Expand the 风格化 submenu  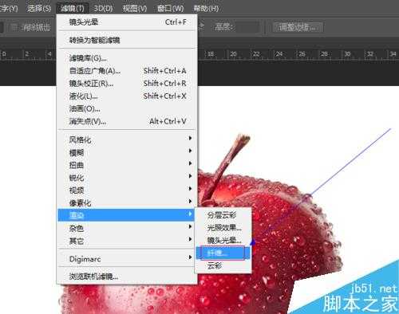click(x=127, y=139)
